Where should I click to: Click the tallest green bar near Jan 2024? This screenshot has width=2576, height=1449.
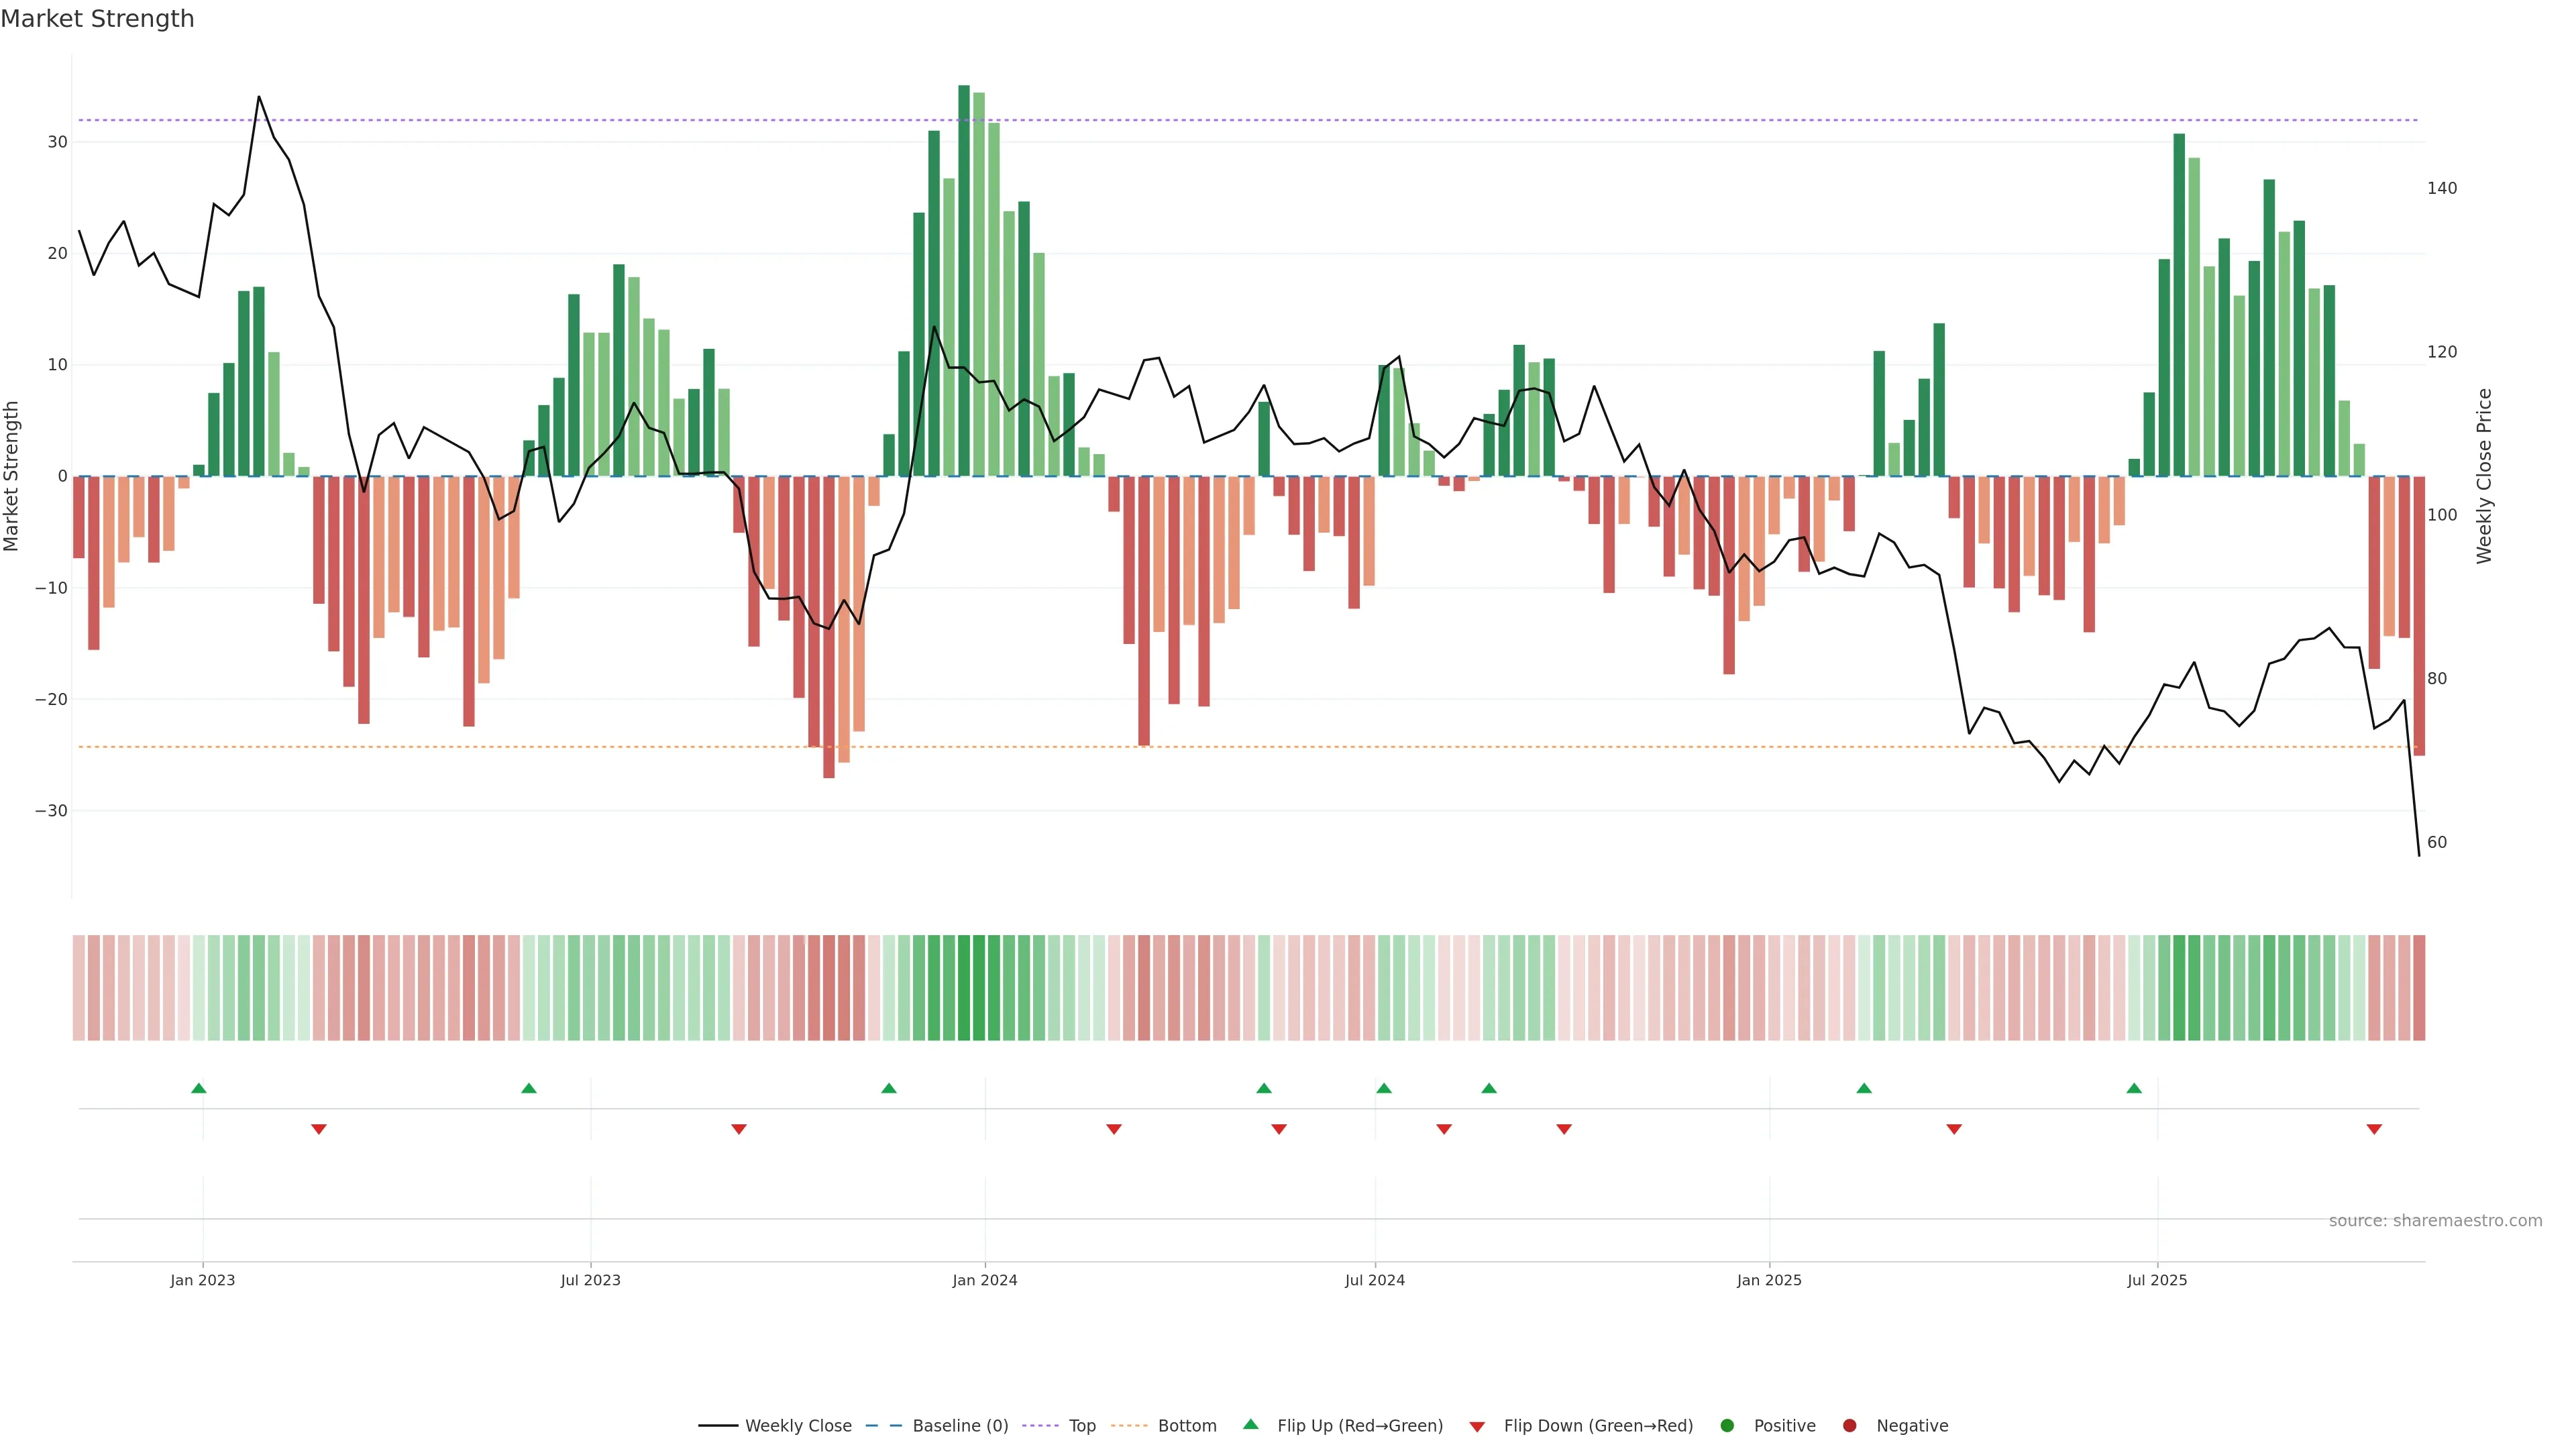[964, 280]
